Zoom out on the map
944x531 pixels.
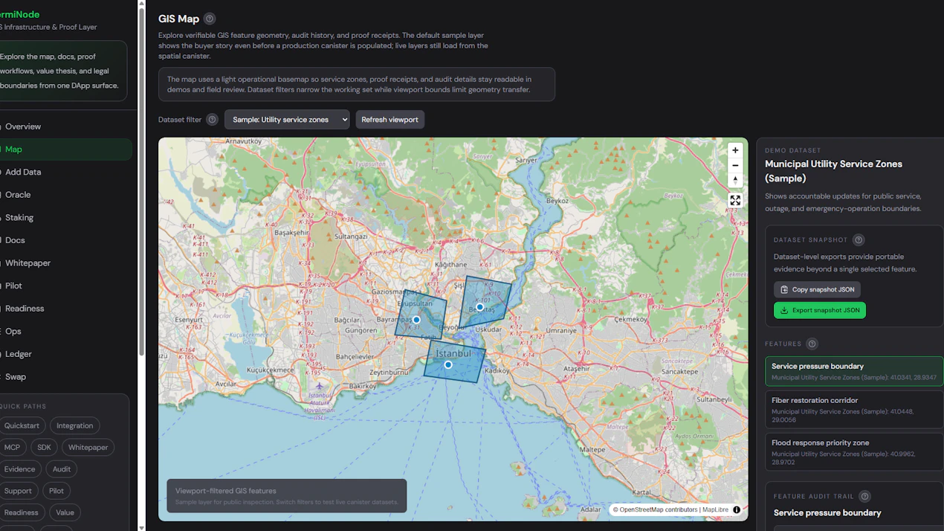(x=735, y=165)
